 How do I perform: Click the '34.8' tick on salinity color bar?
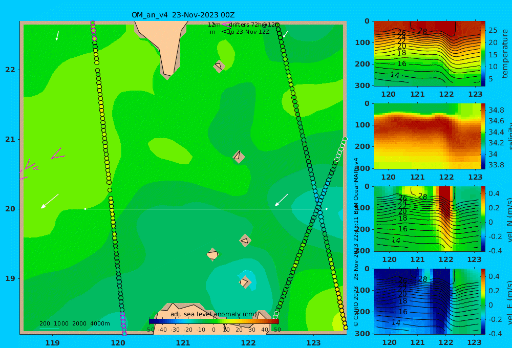[496, 110]
